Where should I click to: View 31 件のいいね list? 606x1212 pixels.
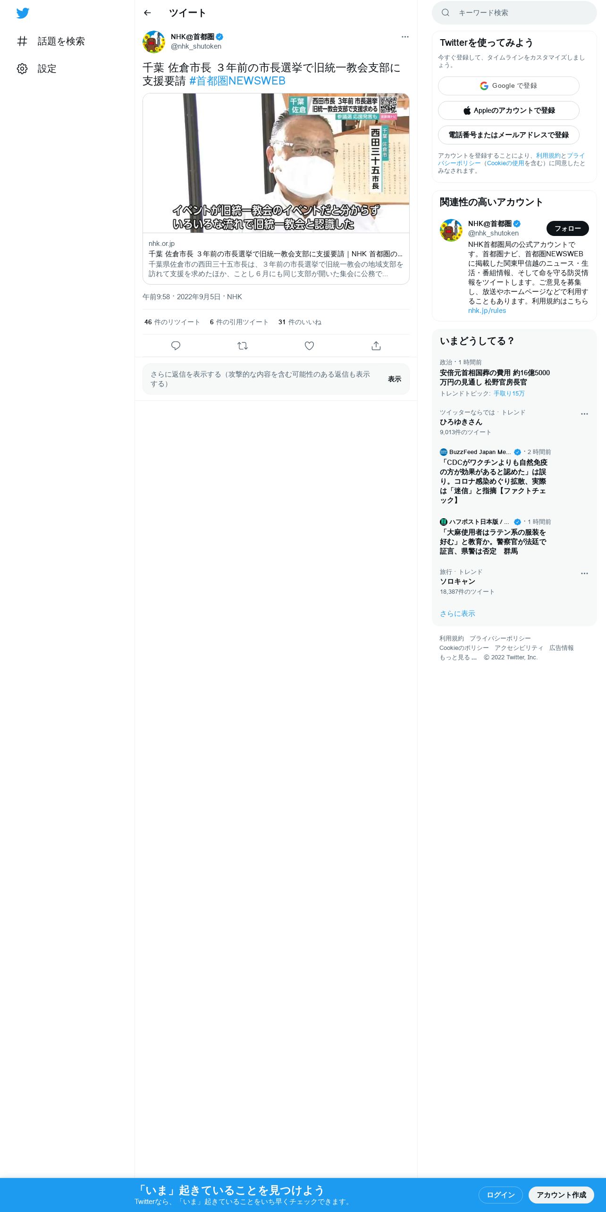click(300, 322)
